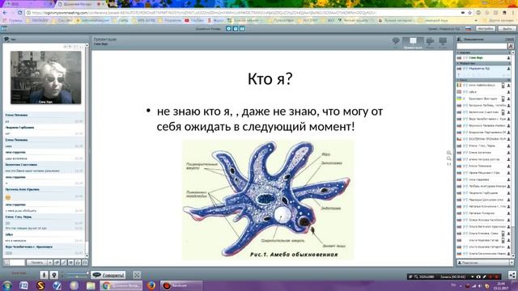Click the presenter webcam video thumbnail
The image size is (518, 291).
click(x=45, y=78)
